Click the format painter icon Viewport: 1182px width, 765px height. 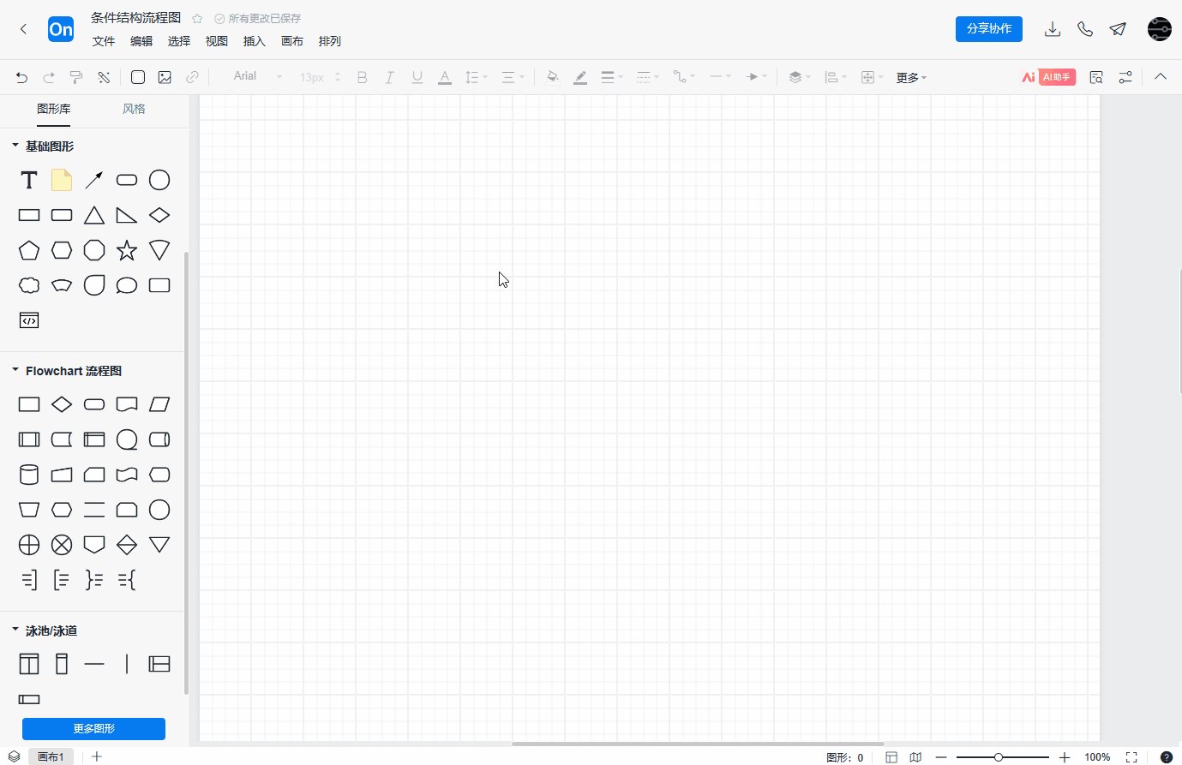76,77
